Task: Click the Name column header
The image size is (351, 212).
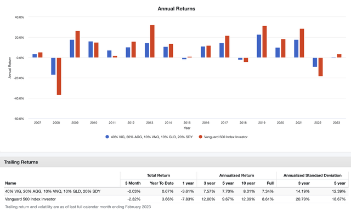Action: [10, 183]
